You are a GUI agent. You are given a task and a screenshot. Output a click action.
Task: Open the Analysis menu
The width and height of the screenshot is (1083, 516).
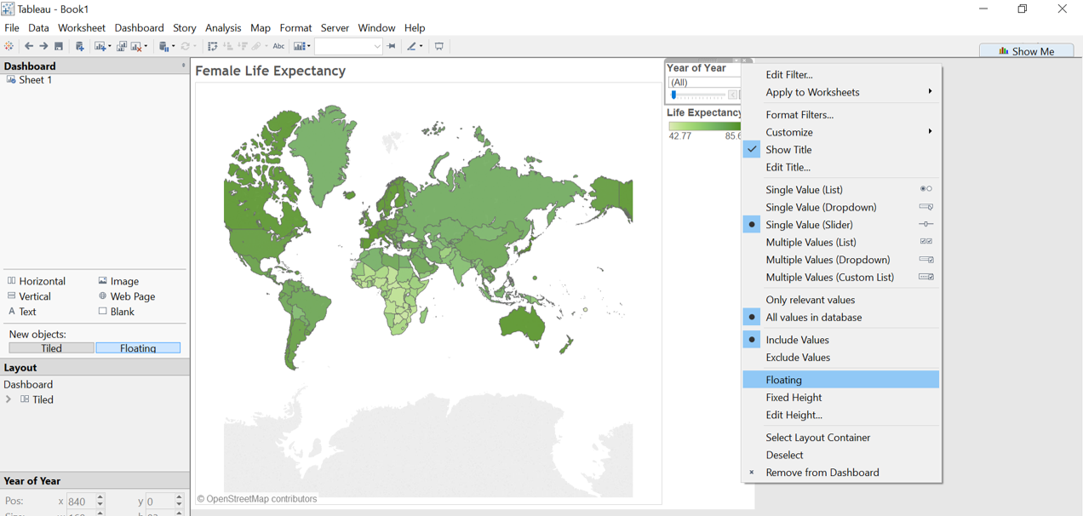(223, 28)
